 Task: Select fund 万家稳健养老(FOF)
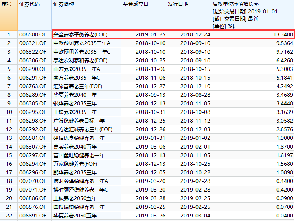pyautogui.click(x=75, y=164)
